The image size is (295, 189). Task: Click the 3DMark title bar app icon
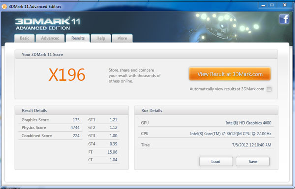(x=4, y=7)
